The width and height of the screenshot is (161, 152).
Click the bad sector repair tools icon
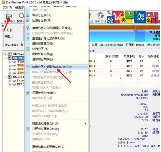[x=28, y=93]
